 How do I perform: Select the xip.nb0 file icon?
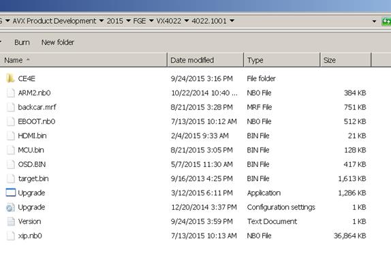(x=10, y=236)
